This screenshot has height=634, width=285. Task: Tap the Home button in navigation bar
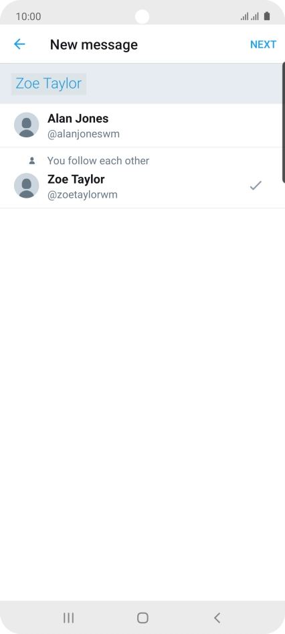tap(142, 617)
